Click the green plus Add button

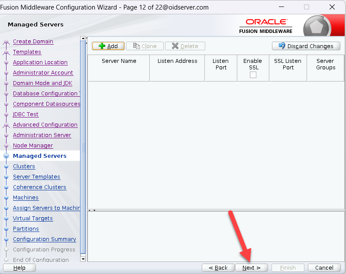(x=108, y=46)
